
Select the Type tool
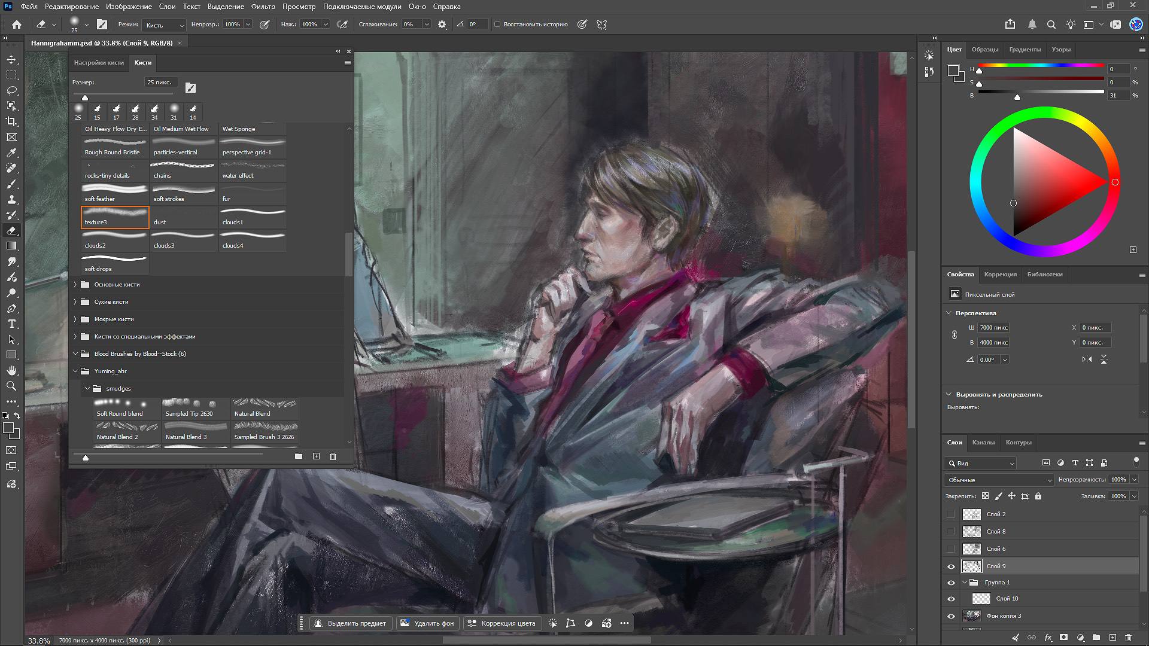coord(11,324)
